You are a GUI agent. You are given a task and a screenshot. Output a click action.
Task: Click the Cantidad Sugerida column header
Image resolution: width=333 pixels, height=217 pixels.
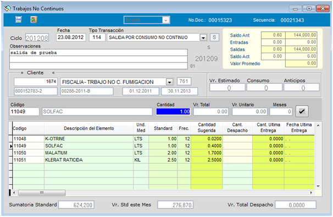[x=207, y=128]
